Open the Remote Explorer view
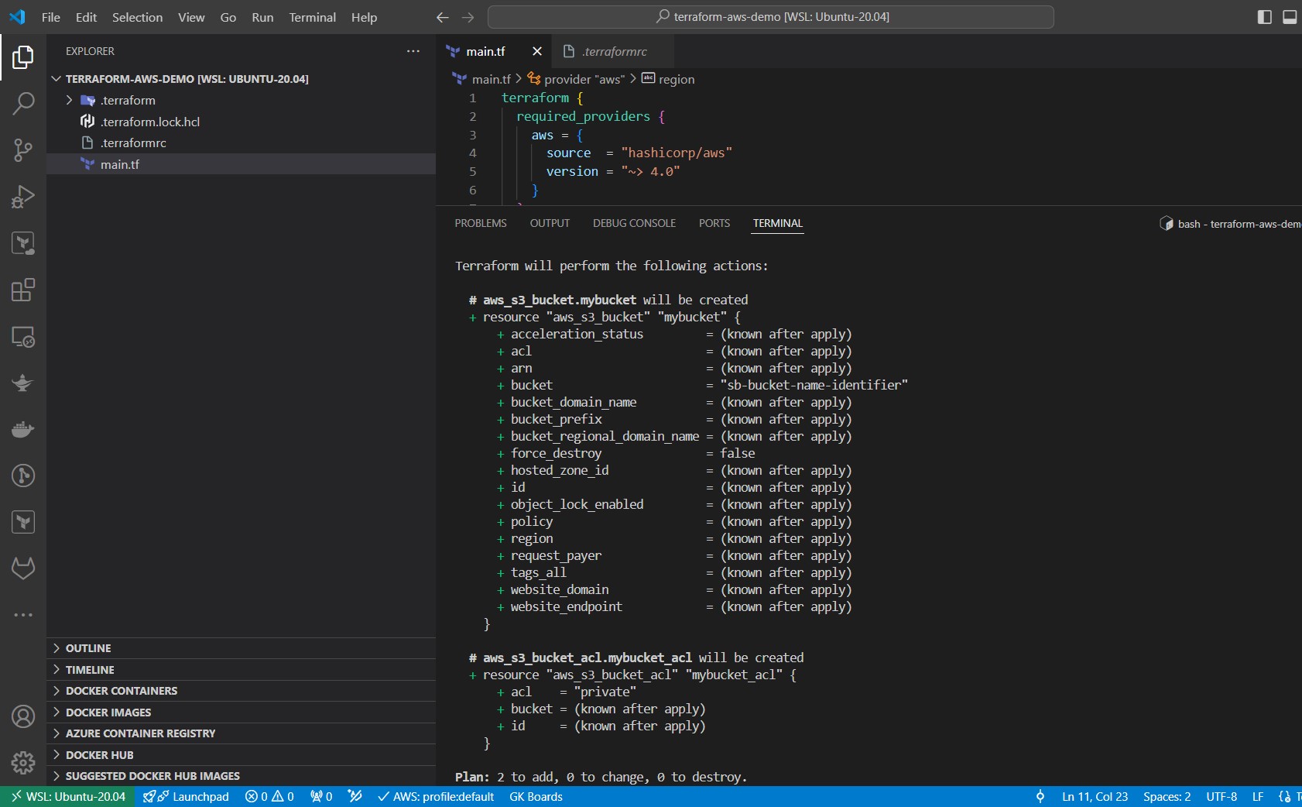This screenshot has width=1302, height=807. [x=23, y=337]
